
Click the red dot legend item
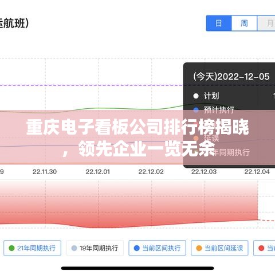pyautogui.click(x=261, y=248)
